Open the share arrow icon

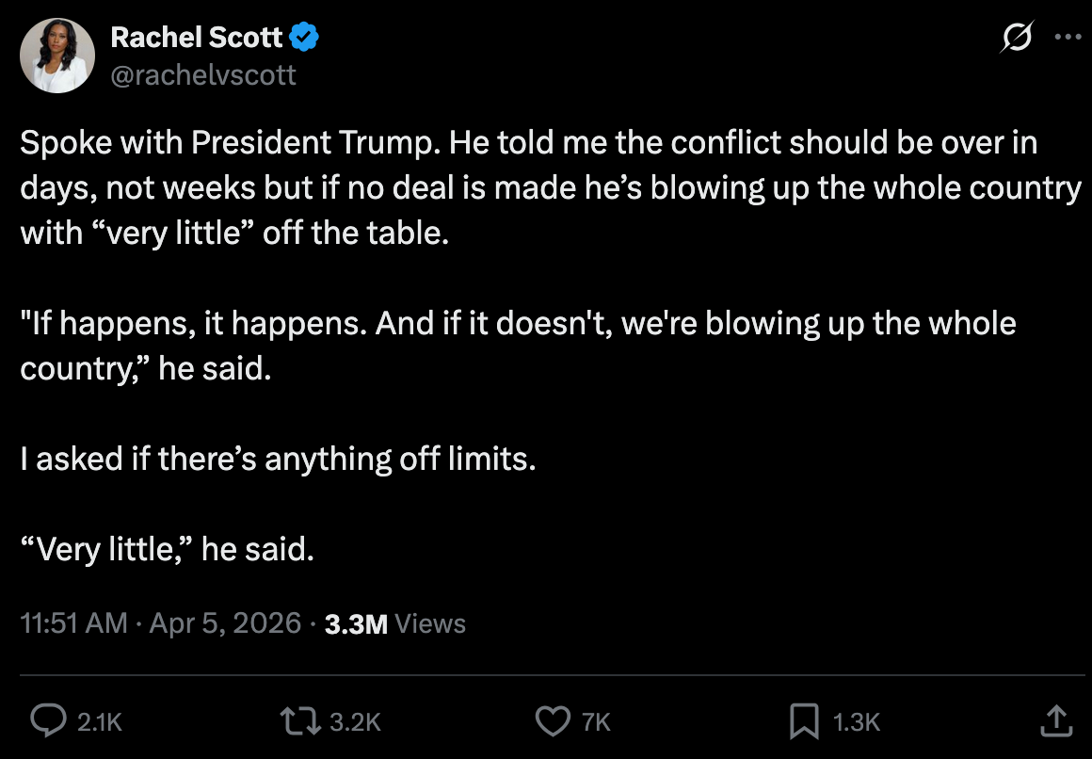pyautogui.click(x=1056, y=721)
